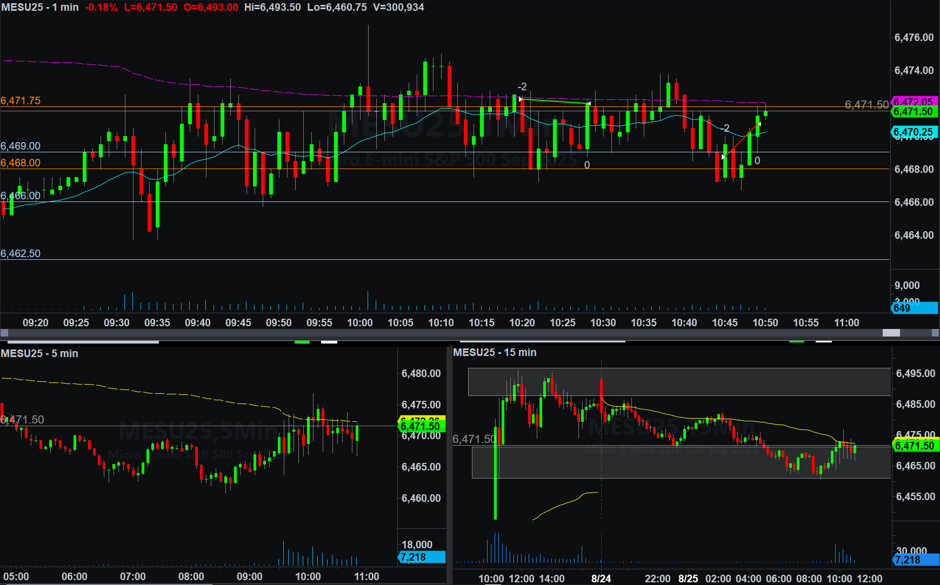Click the right arrow of the horizontal scrollbar
This screenshot has height=585, width=940.
[x=935, y=333]
